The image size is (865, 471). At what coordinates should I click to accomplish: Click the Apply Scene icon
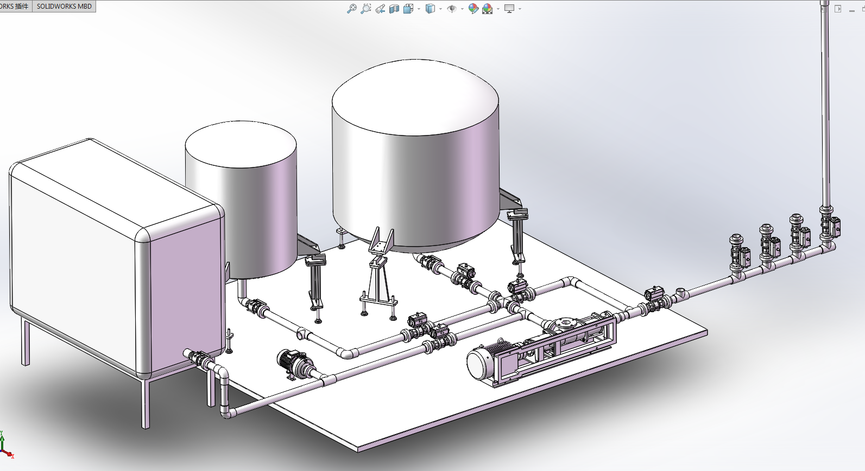(487, 9)
